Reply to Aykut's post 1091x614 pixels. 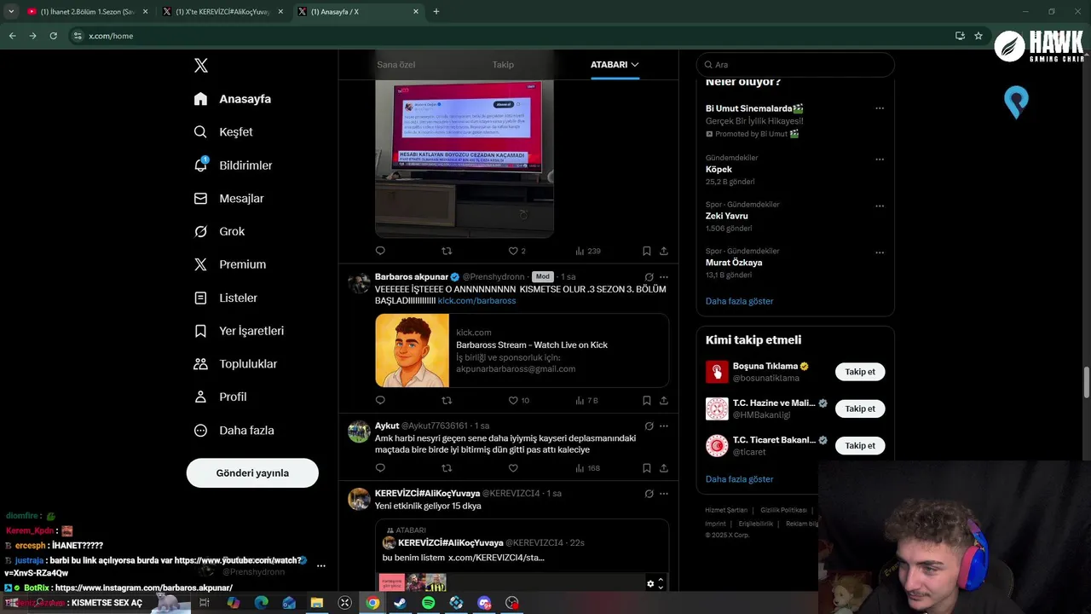point(380,467)
